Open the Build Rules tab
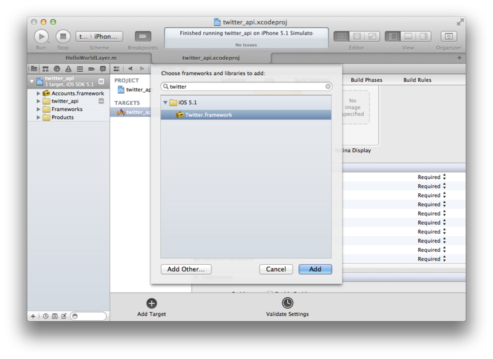The width and height of the screenshot is (493, 359). click(417, 80)
